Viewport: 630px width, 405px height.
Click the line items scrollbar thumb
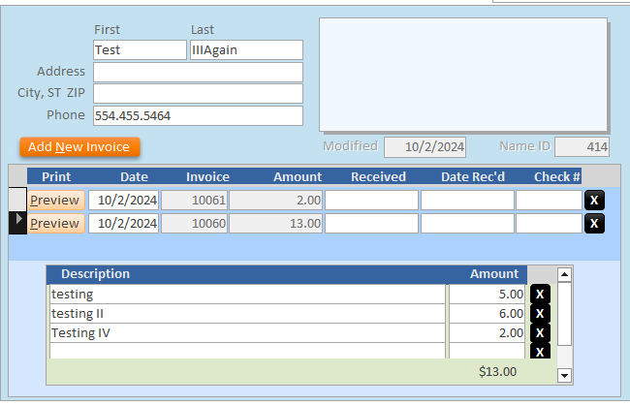click(x=564, y=313)
